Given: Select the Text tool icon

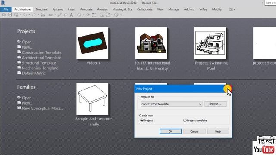Looking at the screenshot, I should click(71, 15).
